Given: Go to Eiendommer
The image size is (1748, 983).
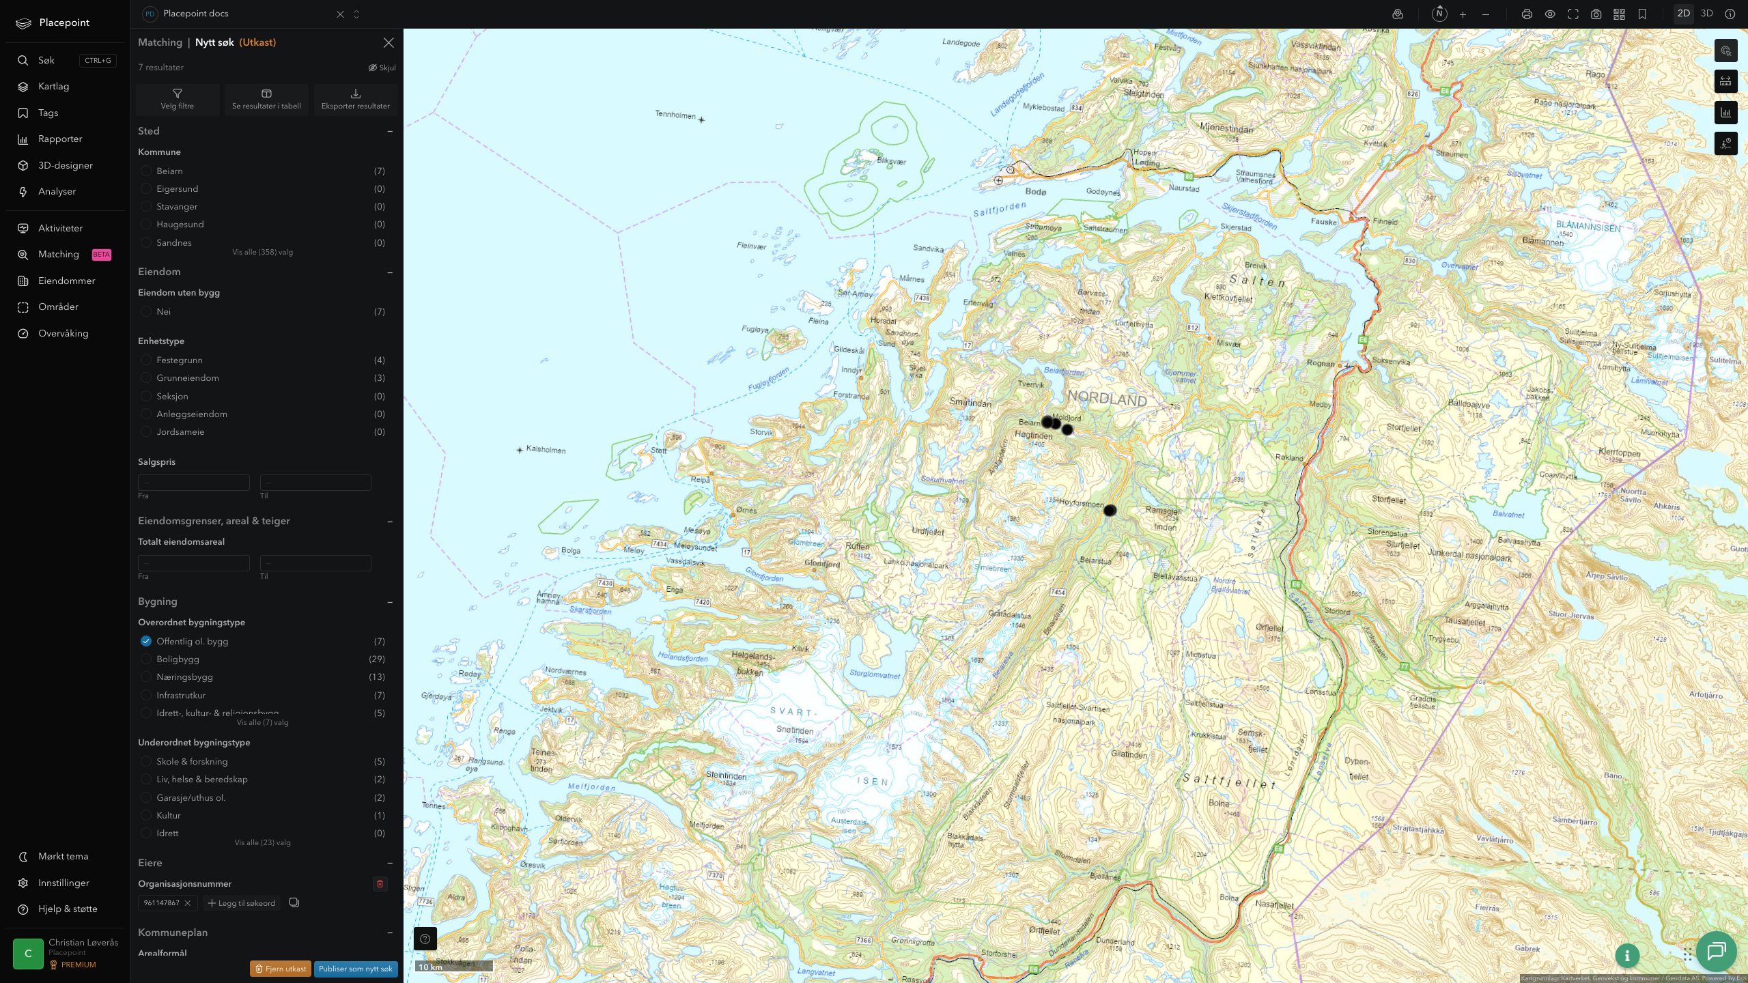Looking at the screenshot, I should [66, 281].
